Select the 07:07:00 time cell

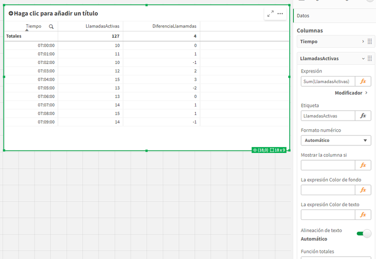point(46,105)
